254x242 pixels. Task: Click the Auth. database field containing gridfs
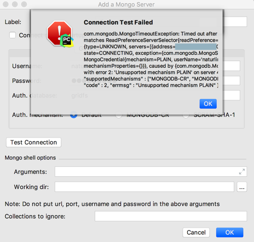[231, 95]
